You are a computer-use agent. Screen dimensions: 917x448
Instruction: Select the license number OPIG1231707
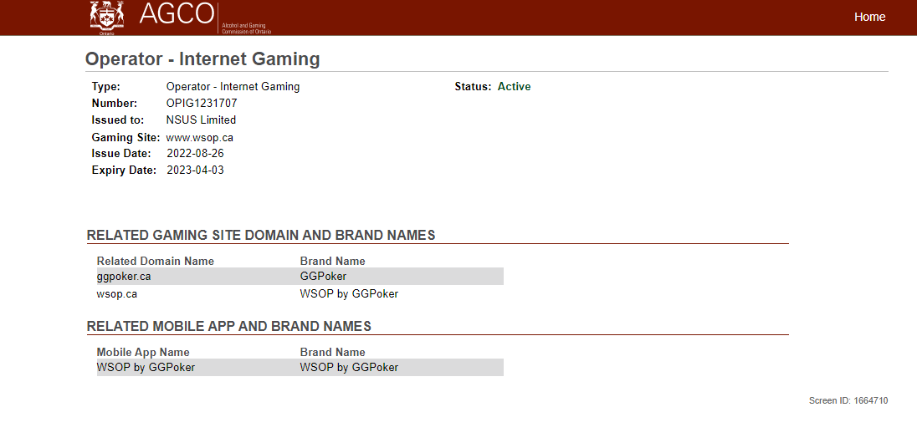point(202,104)
